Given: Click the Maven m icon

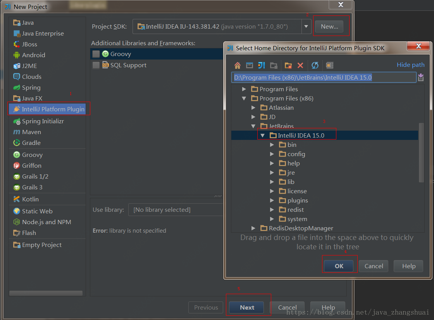Looking at the screenshot, I should click(17, 132).
